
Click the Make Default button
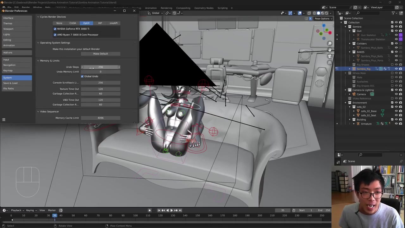[x=100, y=54]
